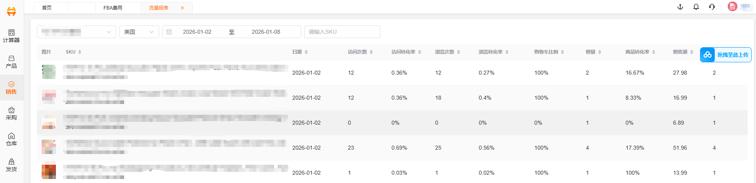Click the 请输入SKU search field
The height and width of the screenshot is (183, 756).
[x=342, y=32]
